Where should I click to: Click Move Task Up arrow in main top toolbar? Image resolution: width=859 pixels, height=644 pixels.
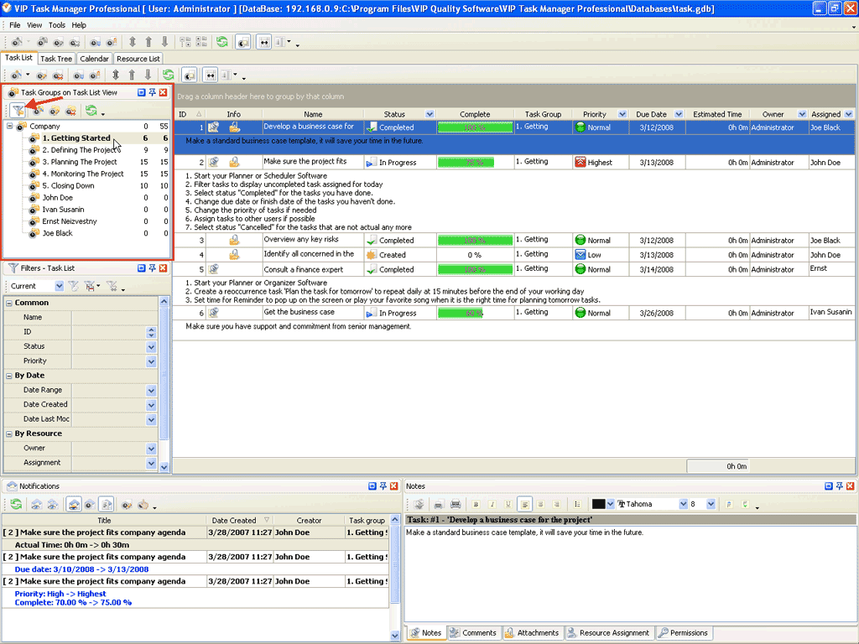(148, 42)
